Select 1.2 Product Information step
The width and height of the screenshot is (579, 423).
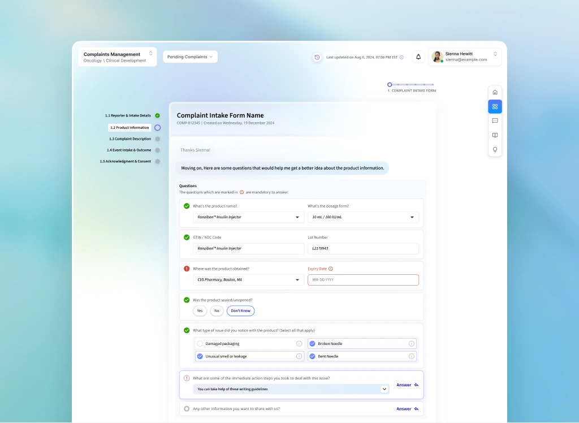(129, 127)
